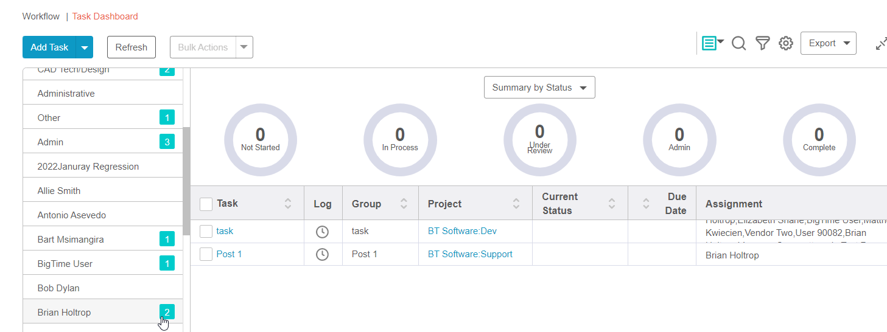This screenshot has height=332, width=887.
Task: Check the select-all checkbox in Task header
Action: coord(206,204)
